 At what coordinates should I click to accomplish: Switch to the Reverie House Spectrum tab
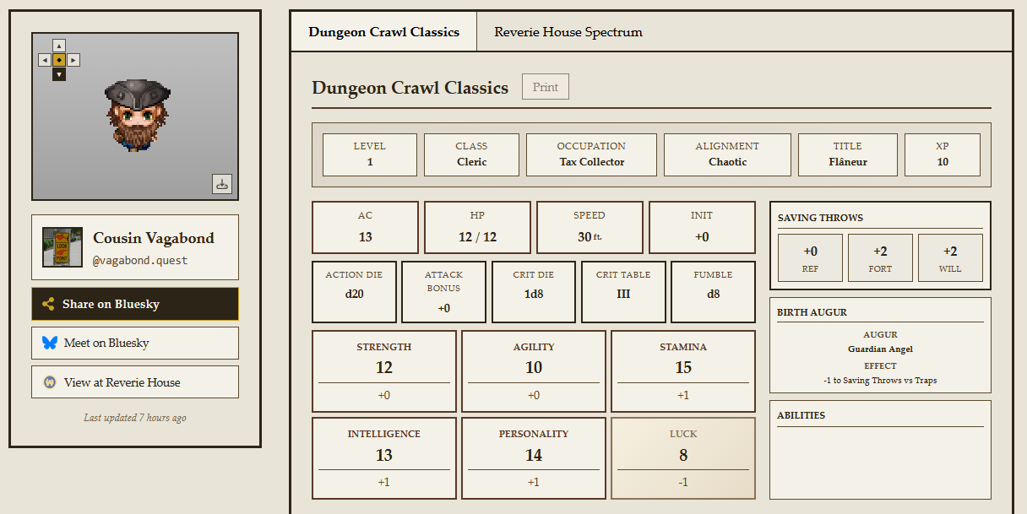(568, 32)
